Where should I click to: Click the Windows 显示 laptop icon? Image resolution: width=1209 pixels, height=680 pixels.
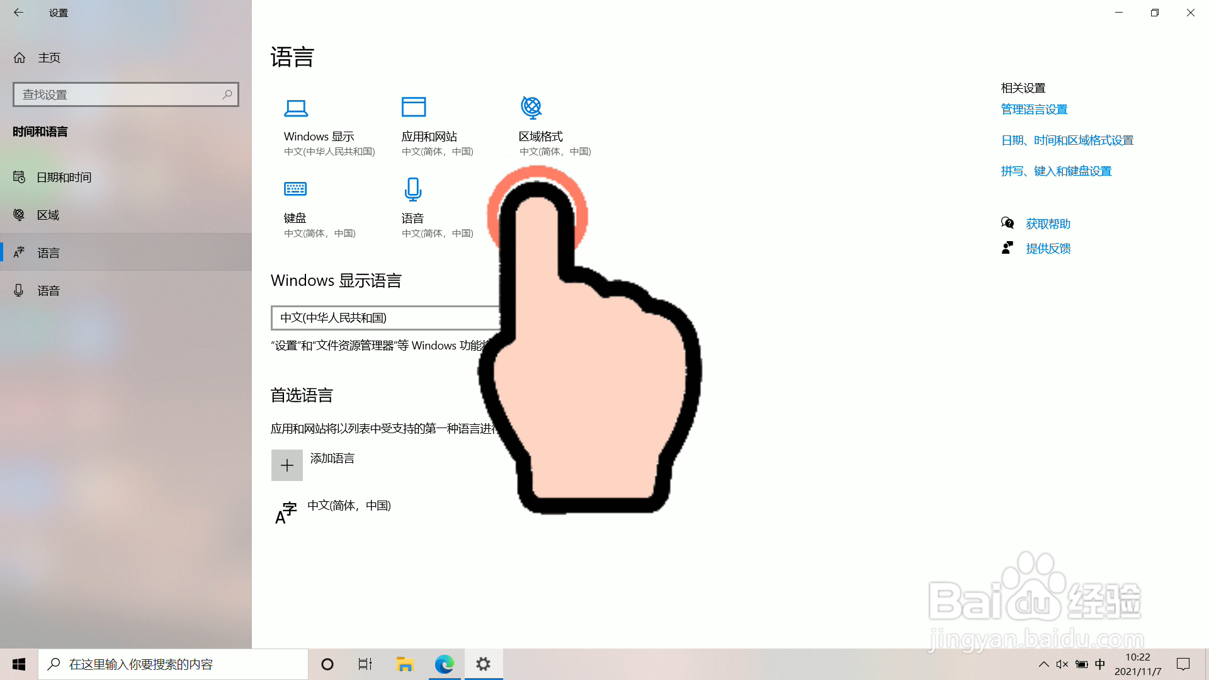point(296,108)
